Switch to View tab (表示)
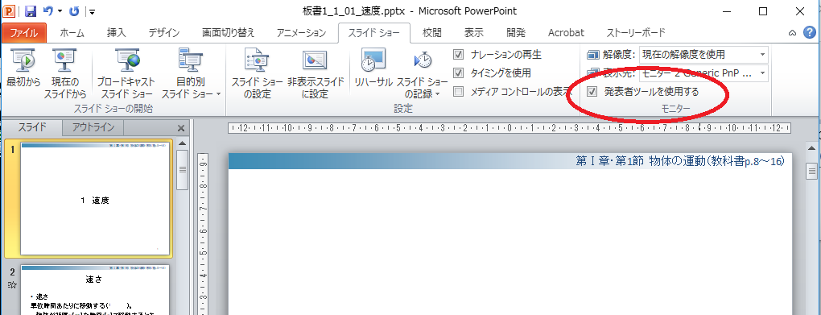The height and width of the screenshot is (315, 821). pos(474,33)
